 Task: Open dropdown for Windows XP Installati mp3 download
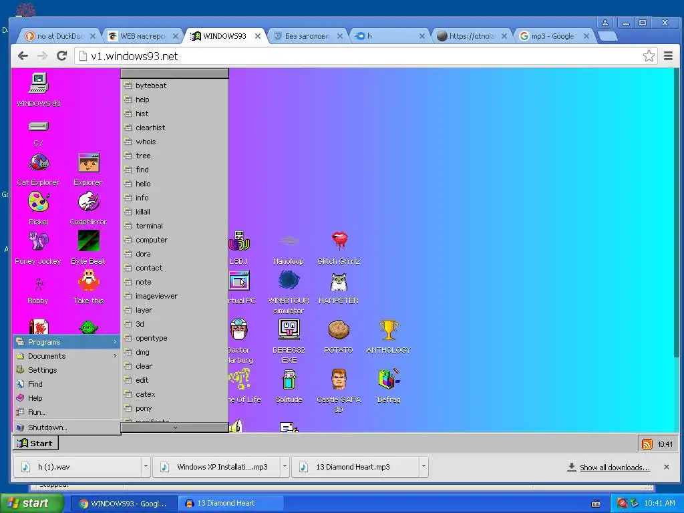click(x=285, y=467)
